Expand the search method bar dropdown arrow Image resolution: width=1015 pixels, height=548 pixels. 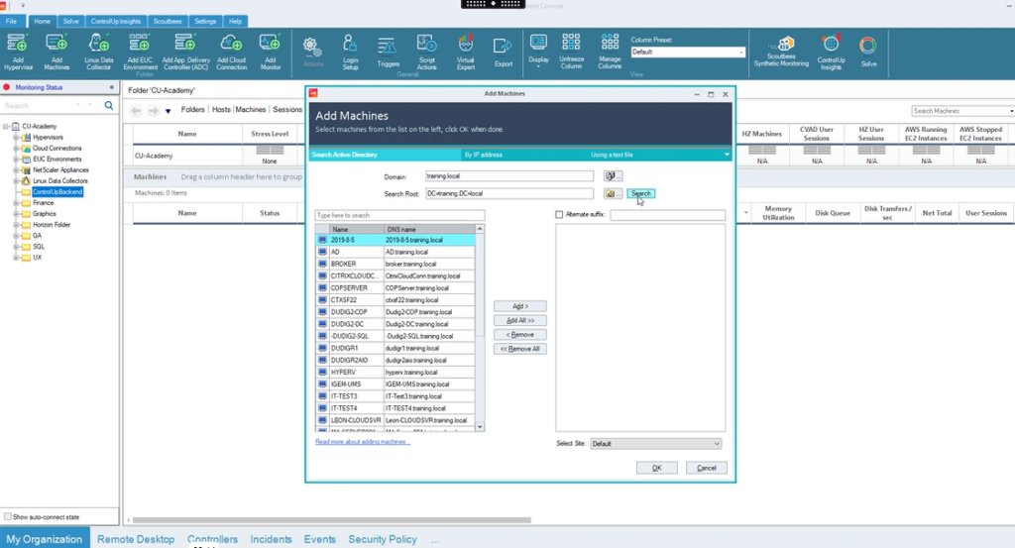click(x=727, y=155)
